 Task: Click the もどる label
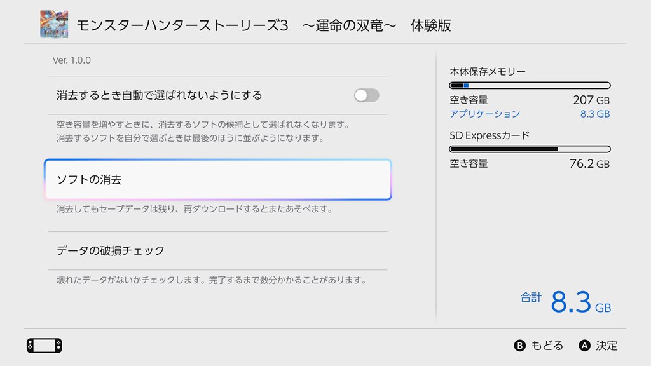547,346
